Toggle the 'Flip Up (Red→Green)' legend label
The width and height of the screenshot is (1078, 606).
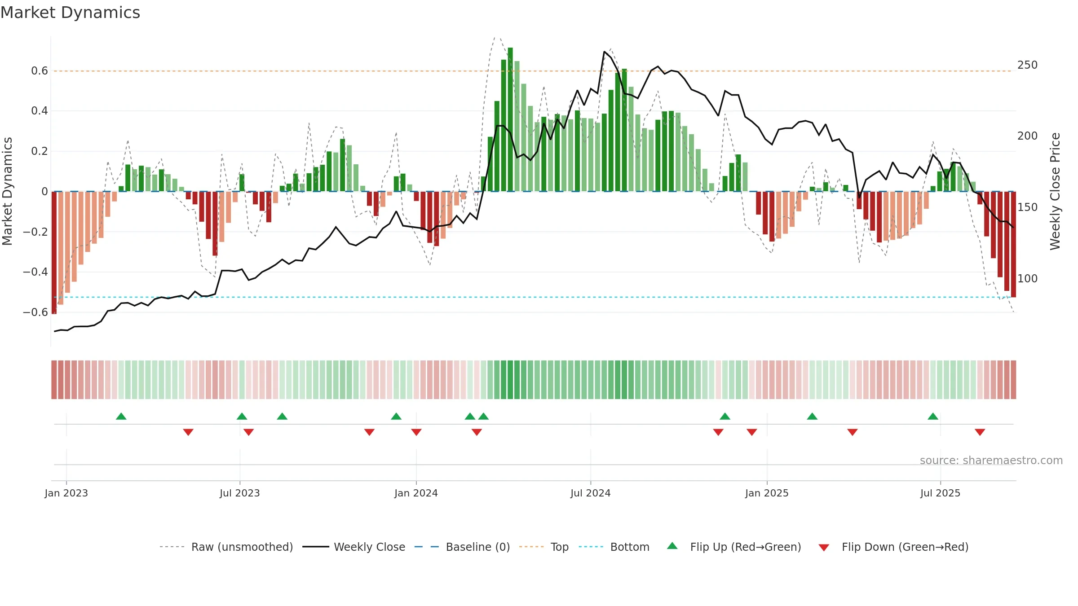(x=746, y=547)
